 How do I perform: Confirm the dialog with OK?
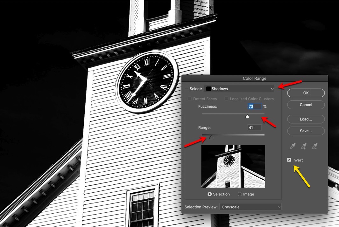pyautogui.click(x=306, y=93)
